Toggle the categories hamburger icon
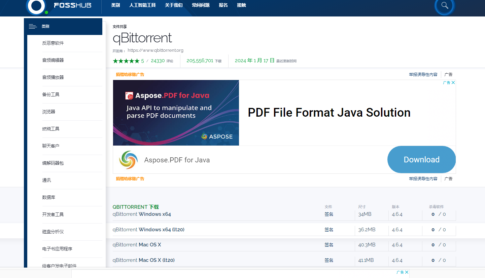The width and height of the screenshot is (485, 278). pyautogui.click(x=33, y=26)
